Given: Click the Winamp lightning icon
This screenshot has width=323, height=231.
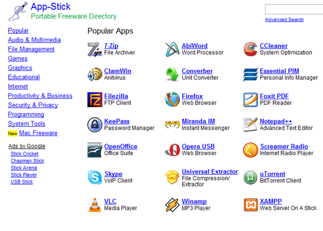Looking at the screenshot, I should pos(172,205).
